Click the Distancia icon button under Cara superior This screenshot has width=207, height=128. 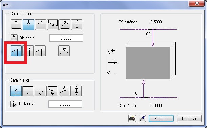pos(14,38)
